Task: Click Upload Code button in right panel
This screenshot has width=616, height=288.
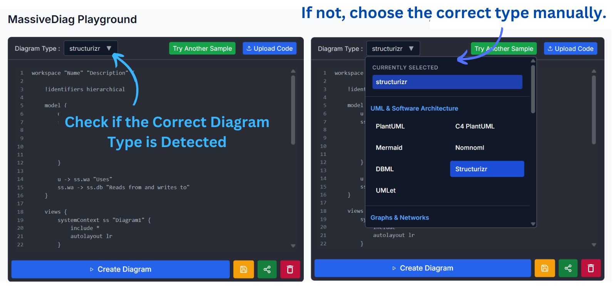Action: (x=571, y=49)
